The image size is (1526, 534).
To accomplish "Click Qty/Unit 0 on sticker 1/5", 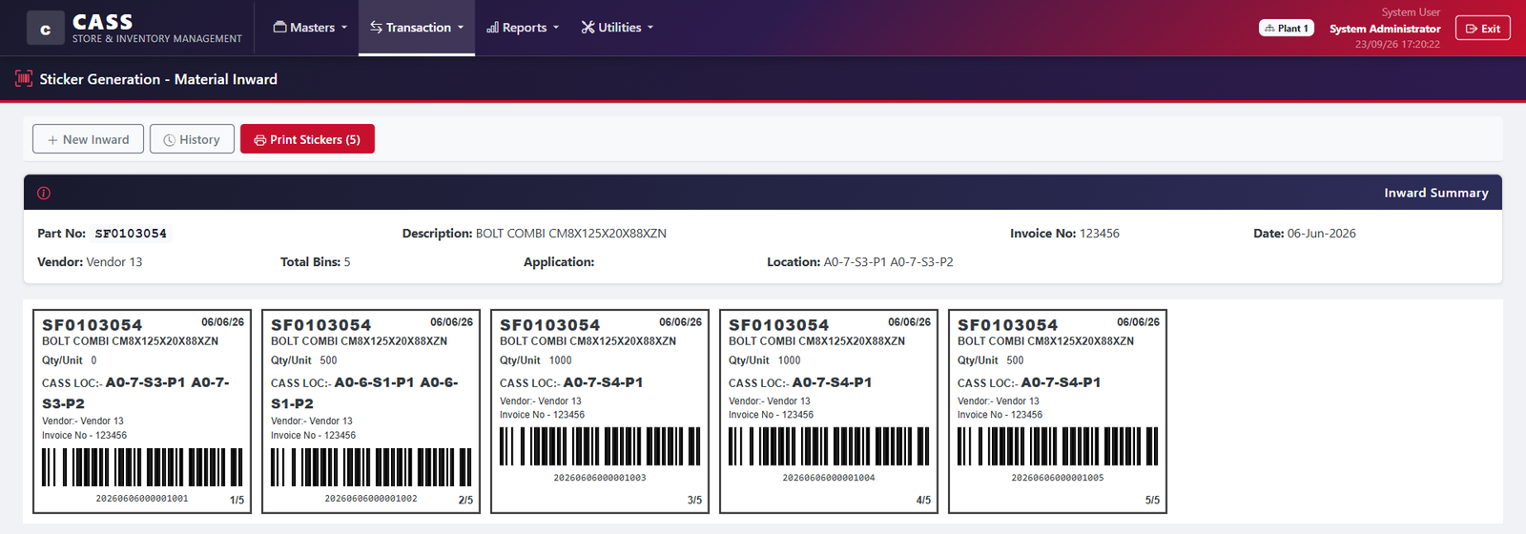I will pyautogui.click(x=70, y=360).
